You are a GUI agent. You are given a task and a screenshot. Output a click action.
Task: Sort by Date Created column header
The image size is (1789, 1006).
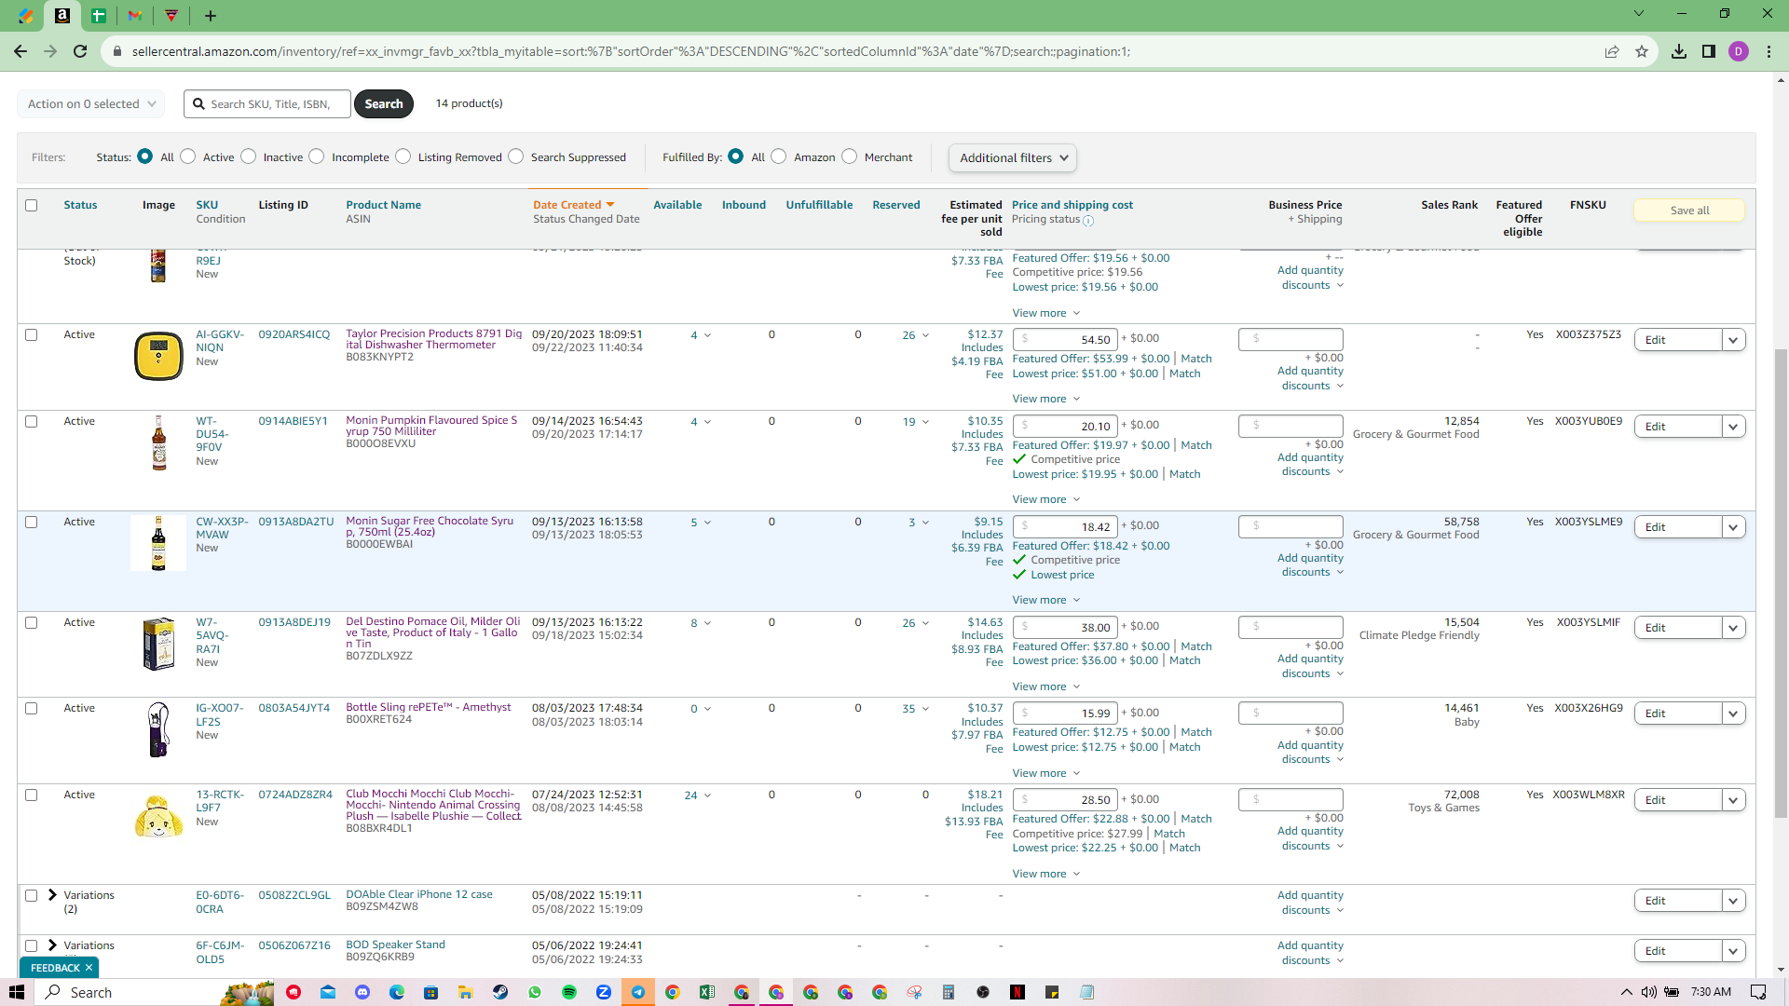click(573, 205)
